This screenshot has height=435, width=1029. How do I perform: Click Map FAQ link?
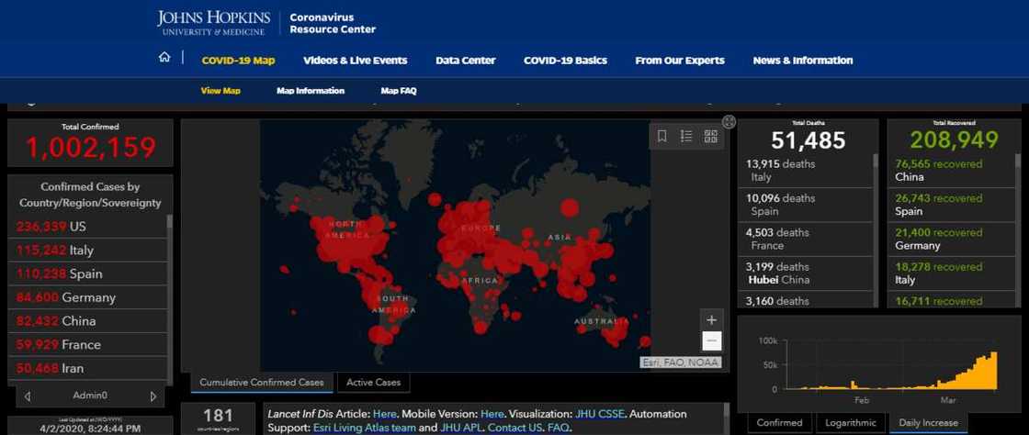399,91
